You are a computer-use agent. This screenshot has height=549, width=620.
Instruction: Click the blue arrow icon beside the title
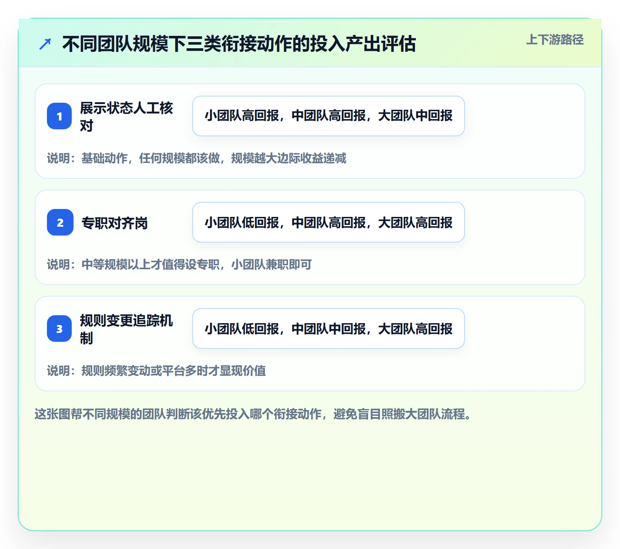pos(45,44)
